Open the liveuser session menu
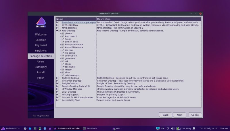Screen dimensions: 230x131 224,128
